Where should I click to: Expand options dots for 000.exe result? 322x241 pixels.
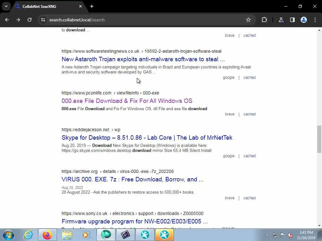tap(239, 114)
